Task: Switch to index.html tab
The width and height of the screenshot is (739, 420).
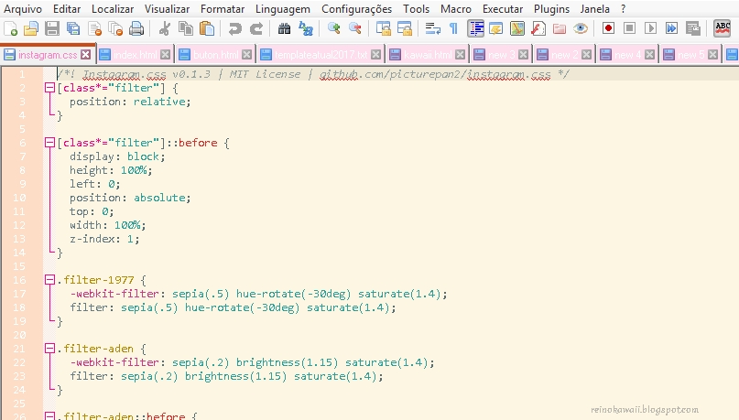Action: [135, 55]
